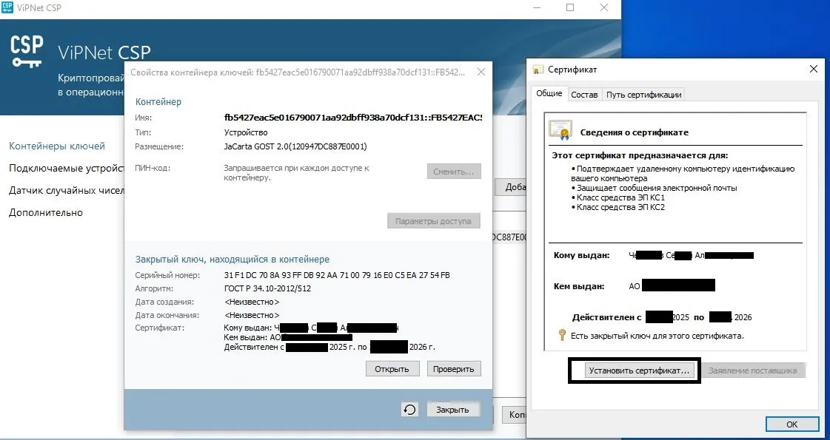Switch to the Общие tab
This screenshot has height=440, width=830.
coord(549,93)
